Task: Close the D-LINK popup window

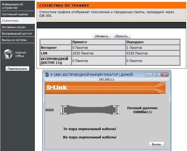Action: coord(165,75)
